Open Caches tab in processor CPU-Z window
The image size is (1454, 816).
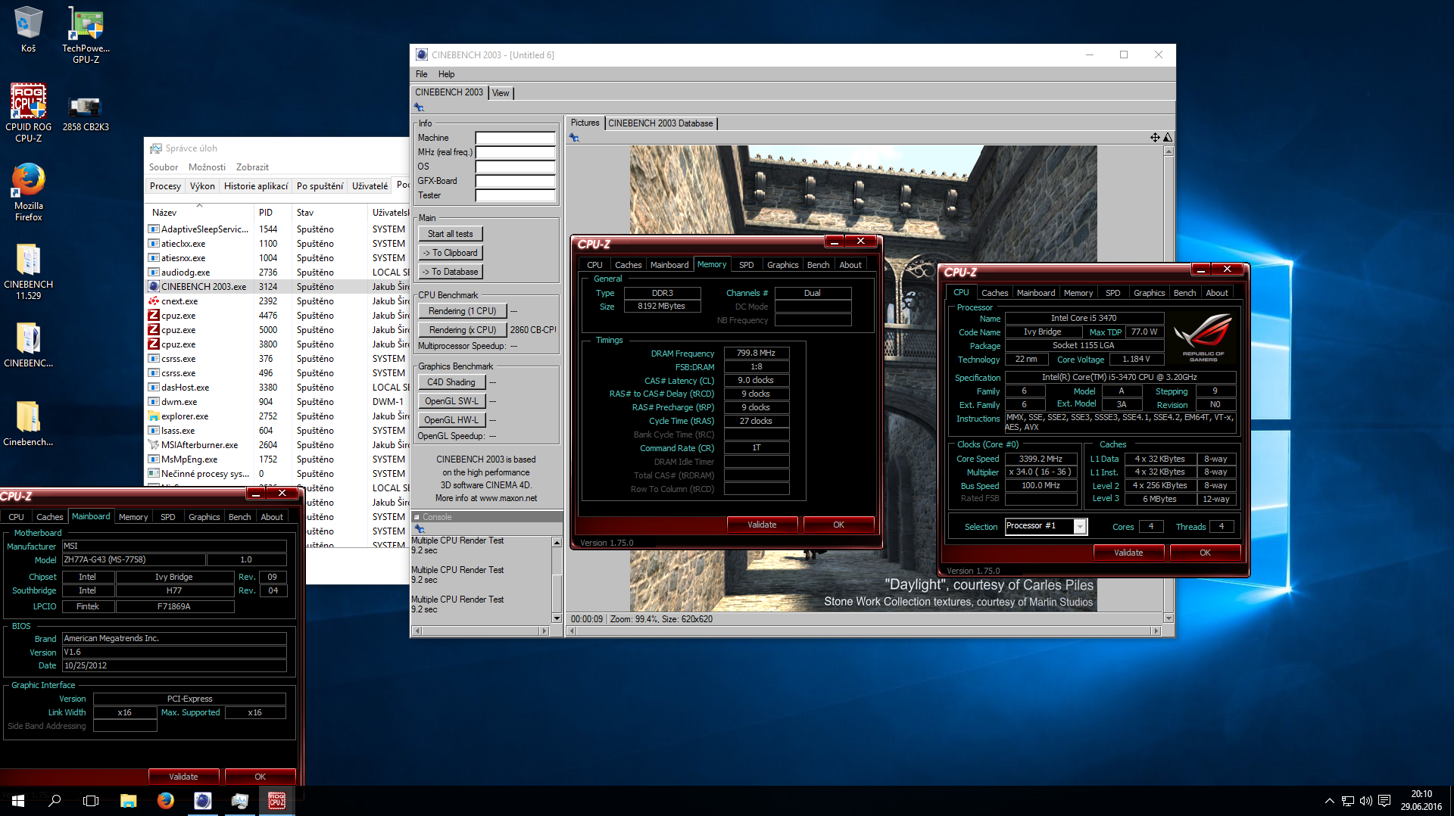click(994, 293)
